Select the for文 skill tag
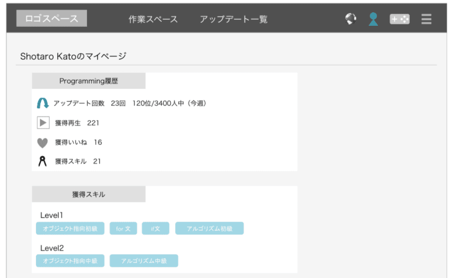453x278 pixels. [123, 228]
